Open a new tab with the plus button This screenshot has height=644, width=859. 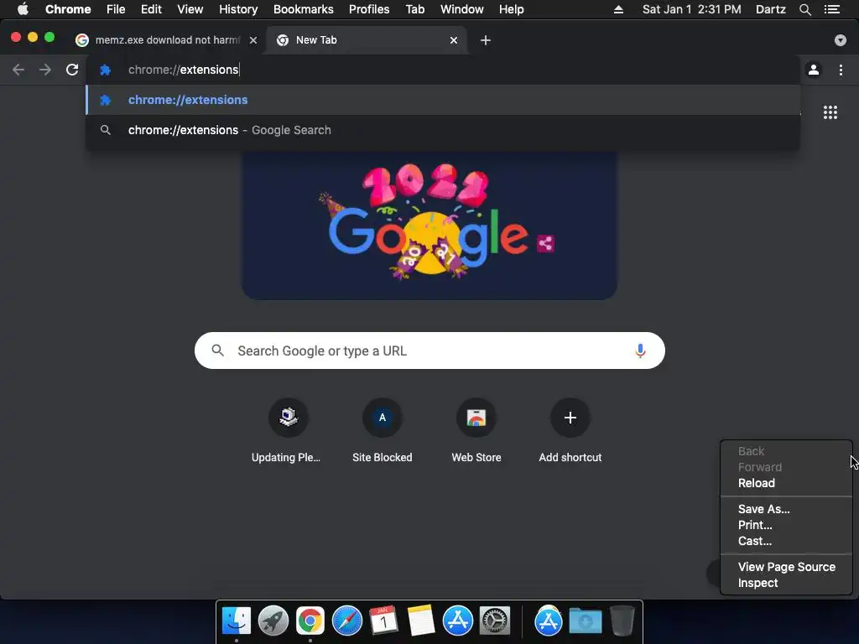pos(486,40)
